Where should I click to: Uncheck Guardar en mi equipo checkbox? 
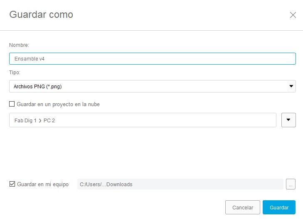pyautogui.click(x=12, y=184)
